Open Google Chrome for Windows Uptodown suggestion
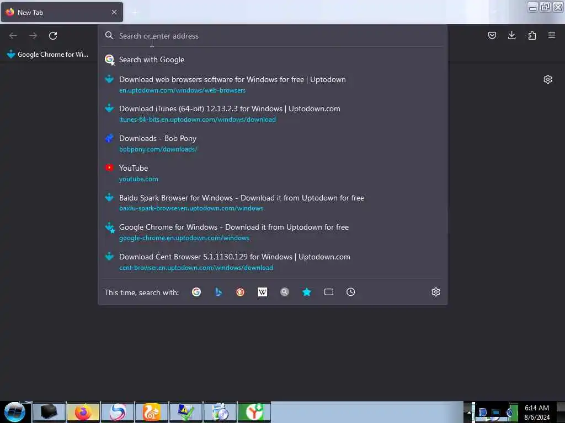 click(273, 232)
